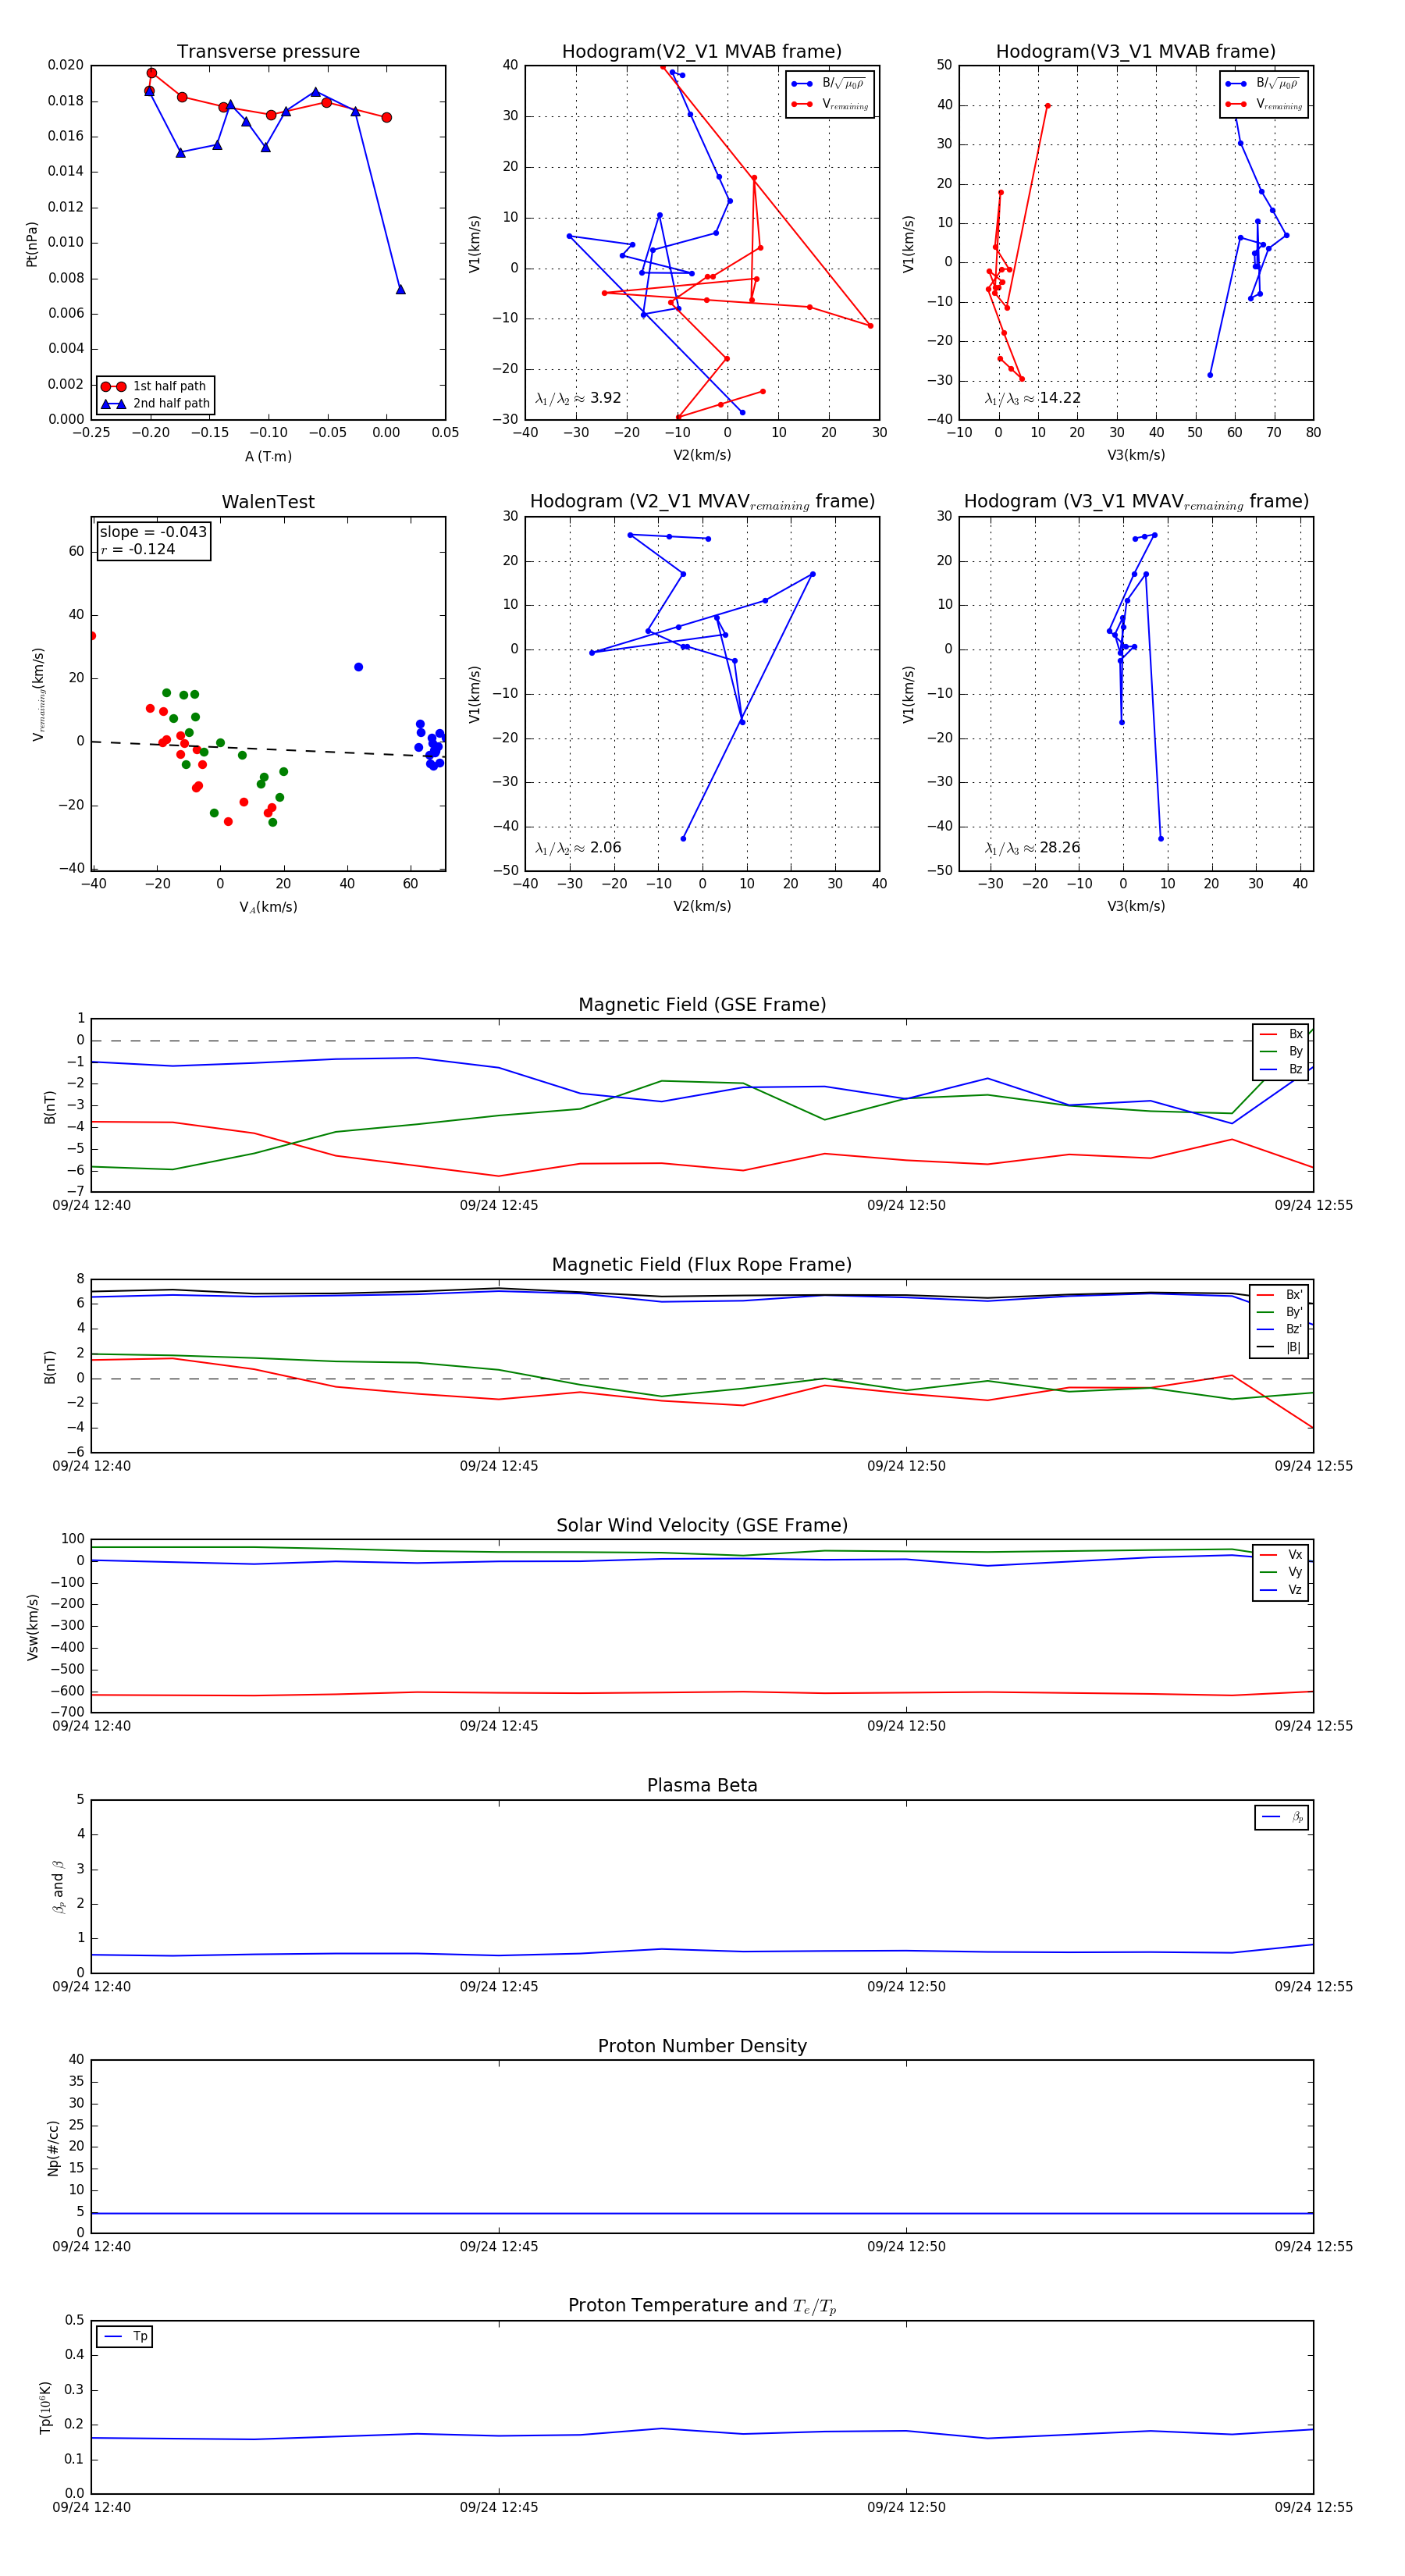1405x2576 pixels.
Task: Click the 'Magnetic Field (Flux Rope Frame)' title
Action: pyautogui.click(x=702, y=1265)
